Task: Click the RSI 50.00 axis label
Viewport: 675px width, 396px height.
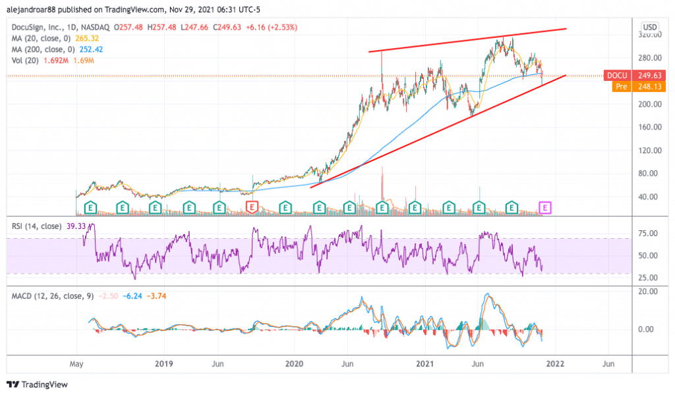Action: [x=648, y=255]
